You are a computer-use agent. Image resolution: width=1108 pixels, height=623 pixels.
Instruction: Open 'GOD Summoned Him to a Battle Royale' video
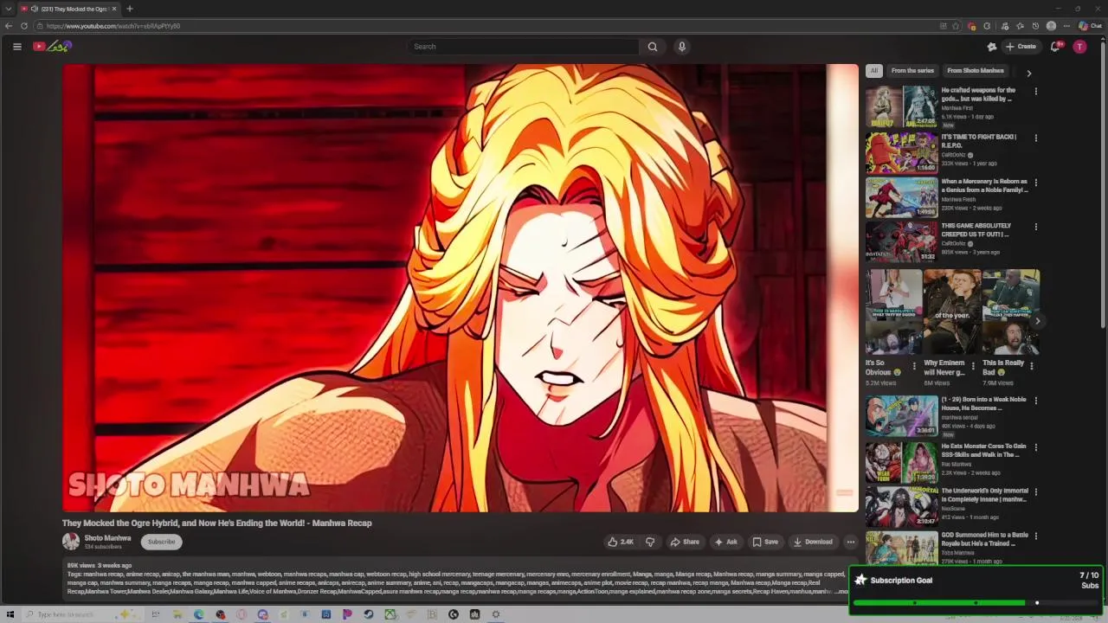pyautogui.click(x=984, y=539)
